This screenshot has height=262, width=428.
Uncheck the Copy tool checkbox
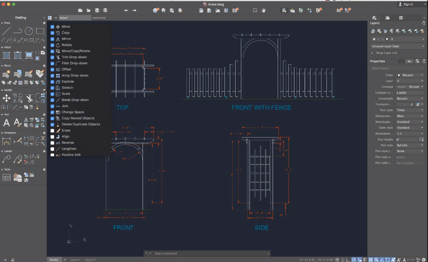tap(52, 33)
